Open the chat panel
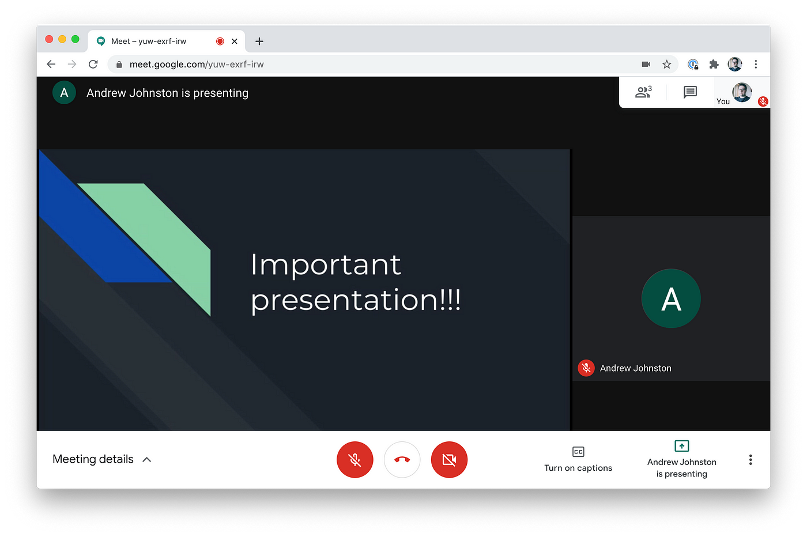Image resolution: width=807 pixels, height=537 pixels. tap(689, 92)
